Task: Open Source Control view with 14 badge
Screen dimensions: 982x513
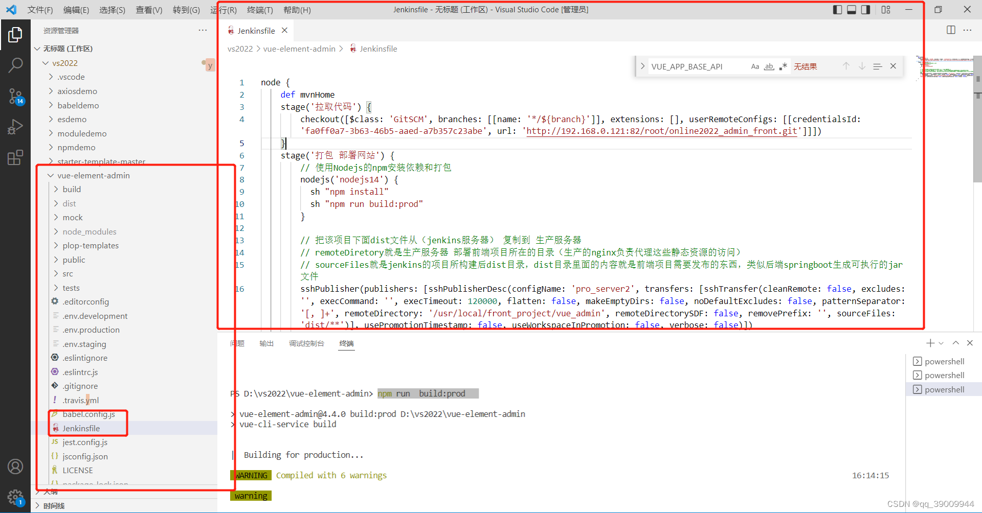Action: (15, 96)
